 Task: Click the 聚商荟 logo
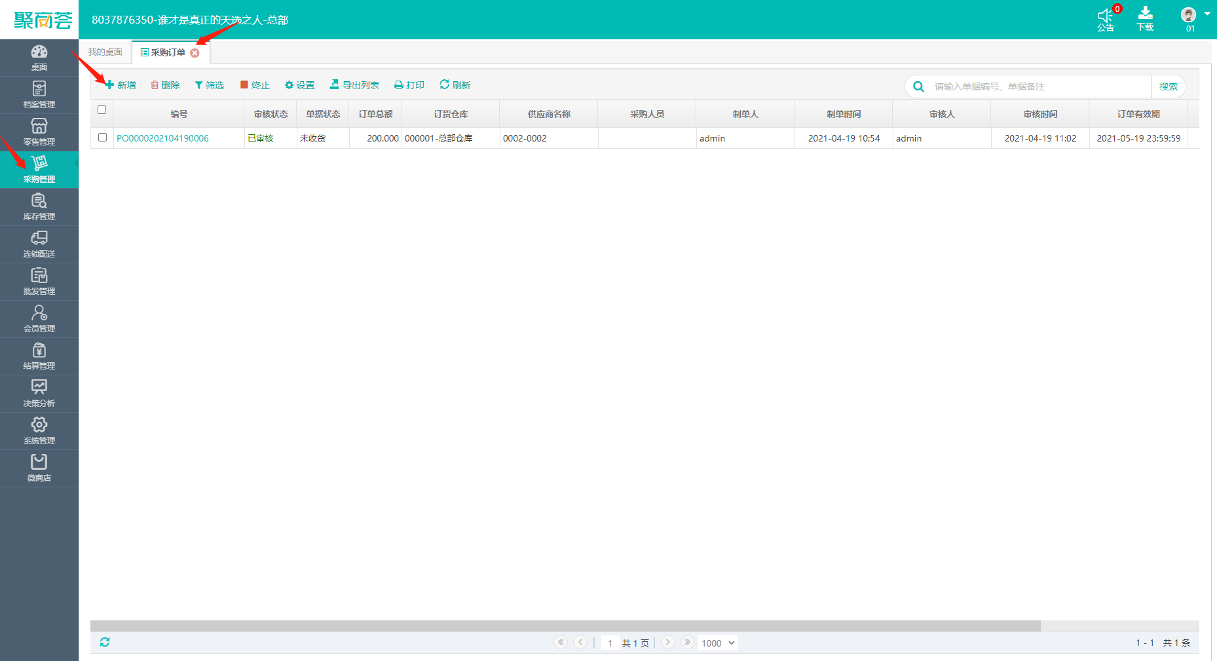pyautogui.click(x=43, y=20)
